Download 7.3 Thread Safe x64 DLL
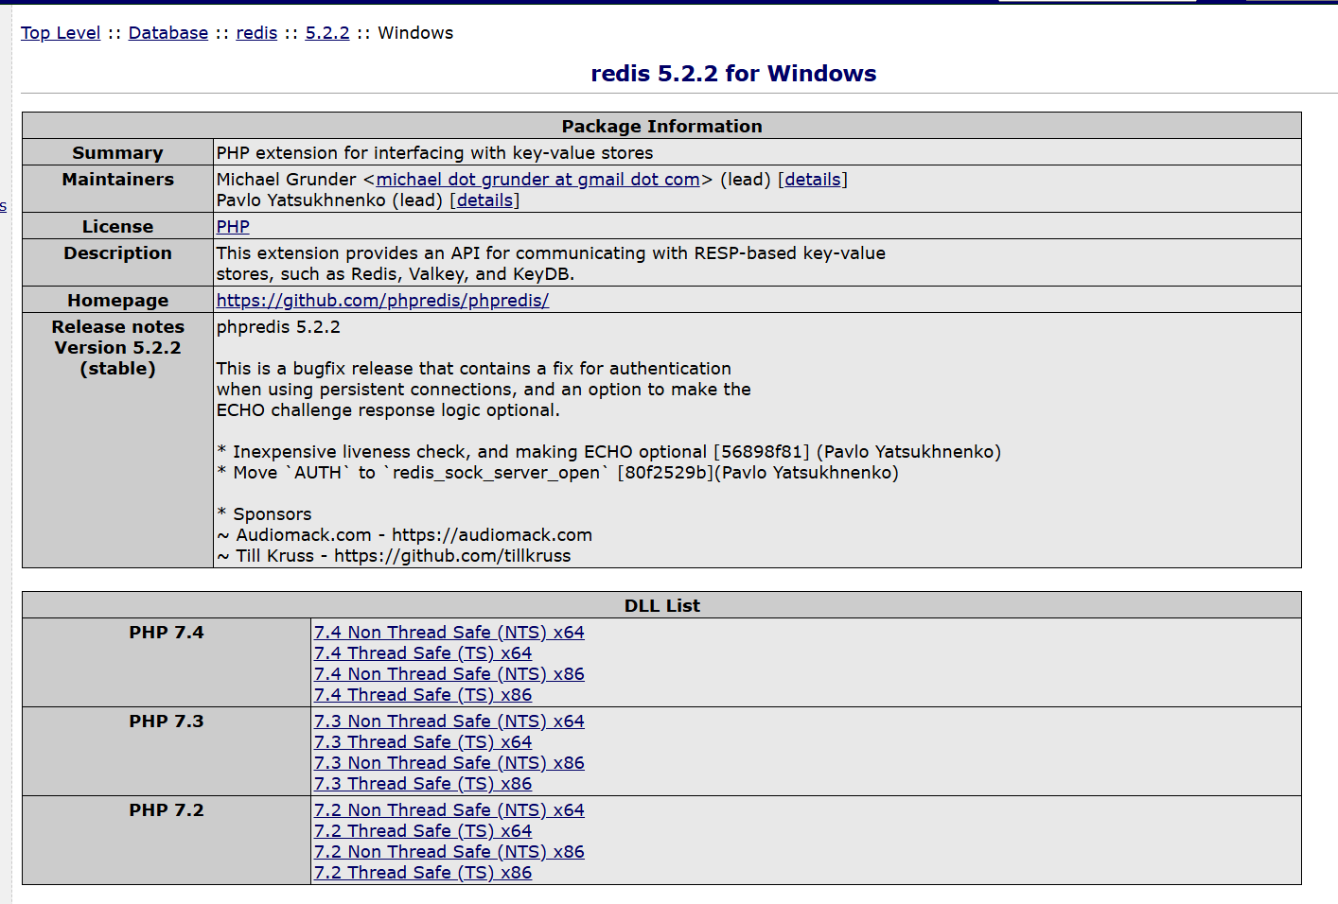1338x904 pixels. [x=422, y=742]
